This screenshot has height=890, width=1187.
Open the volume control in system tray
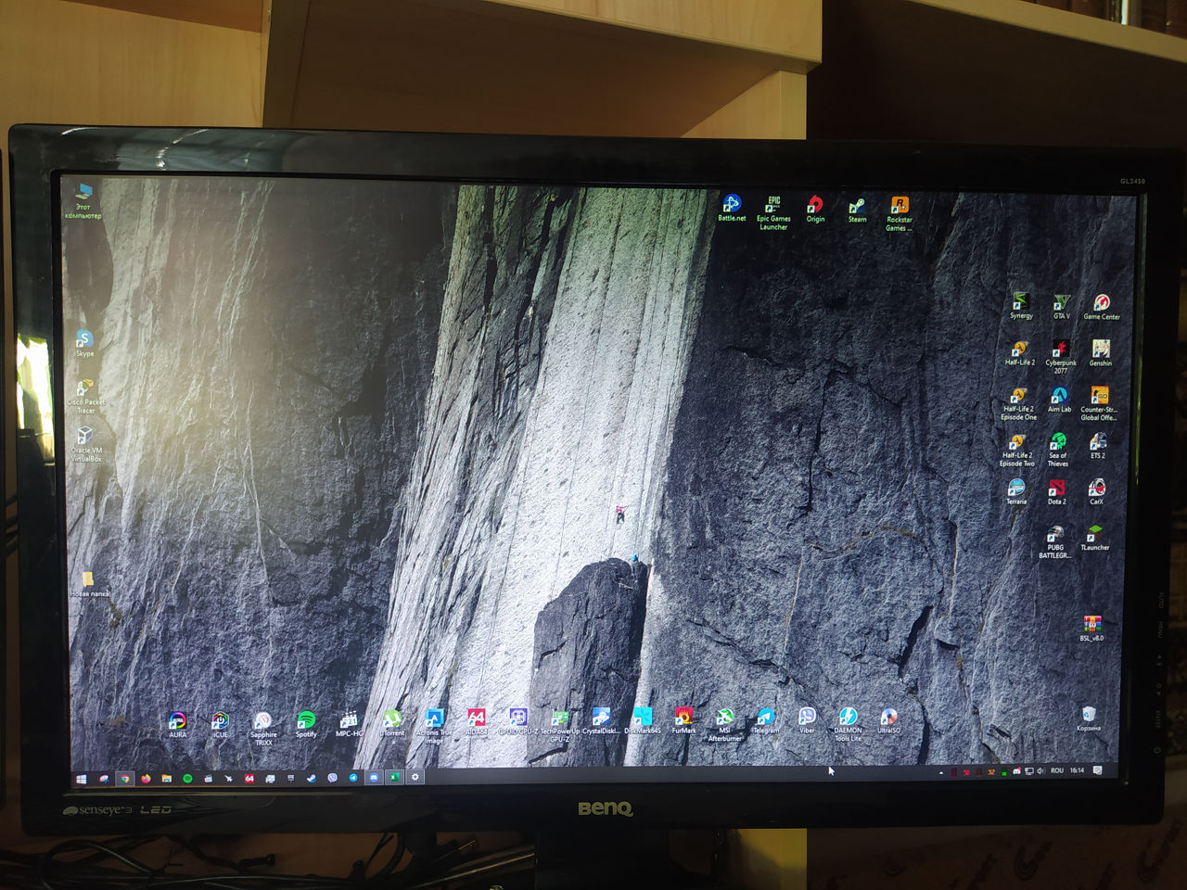[1040, 770]
